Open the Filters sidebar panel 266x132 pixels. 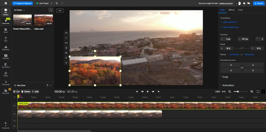click(6, 74)
